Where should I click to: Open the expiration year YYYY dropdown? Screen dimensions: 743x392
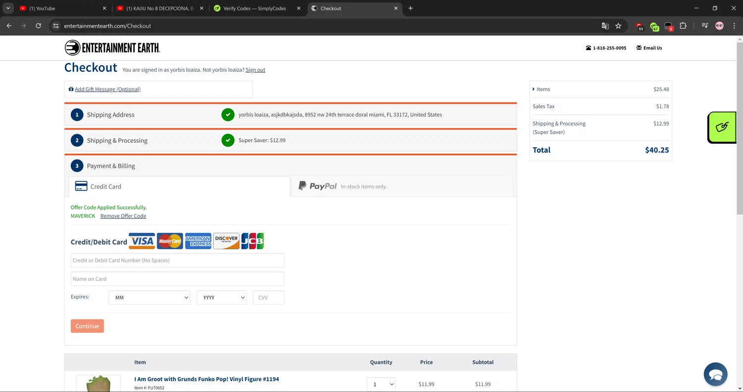(x=221, y=297)
